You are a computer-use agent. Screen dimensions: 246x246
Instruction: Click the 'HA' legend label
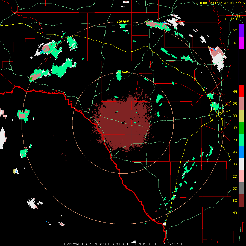tap(235, 92)
